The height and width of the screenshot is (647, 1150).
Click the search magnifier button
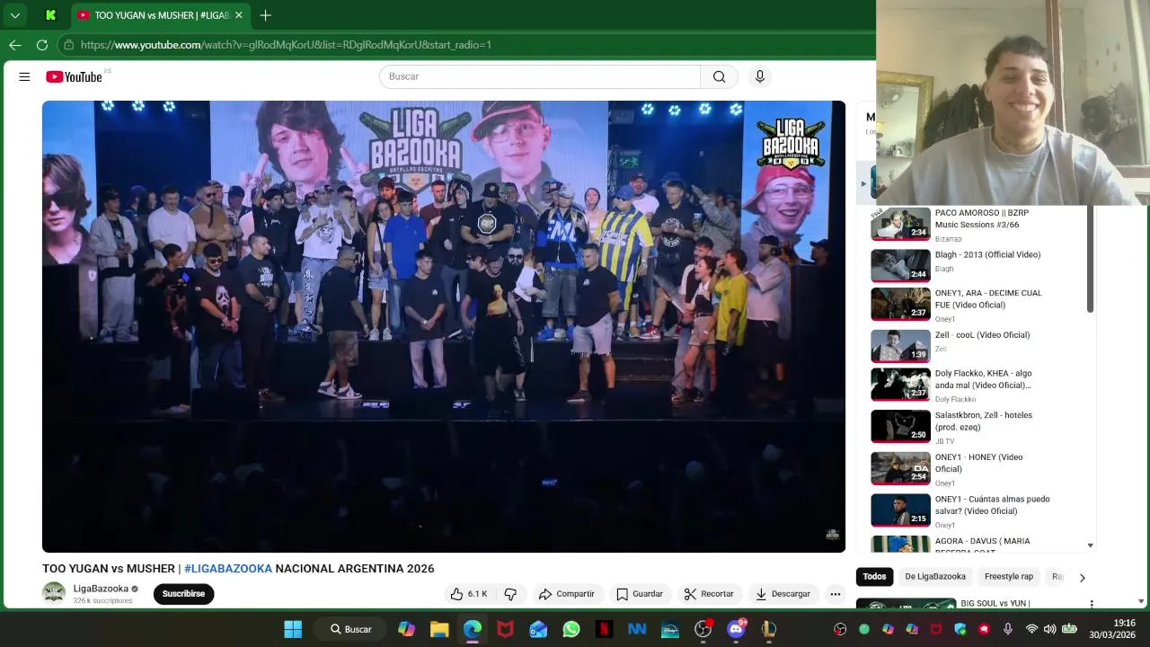(x=719, y=76)
